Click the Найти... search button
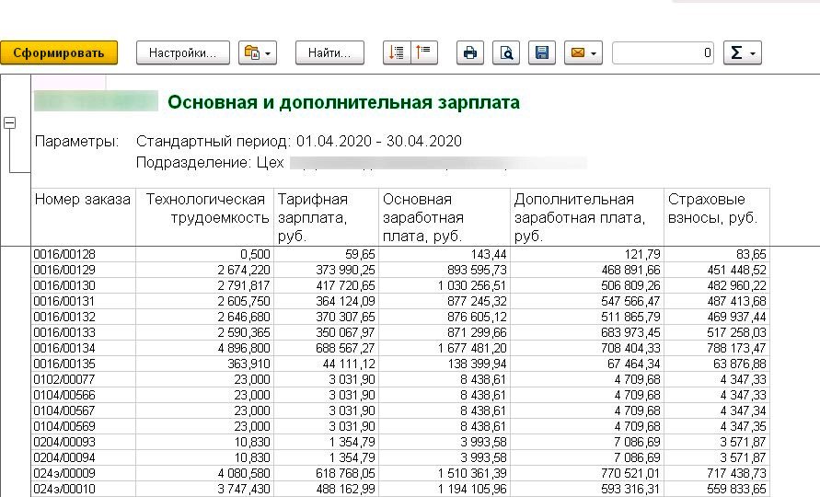 [329, 52]
